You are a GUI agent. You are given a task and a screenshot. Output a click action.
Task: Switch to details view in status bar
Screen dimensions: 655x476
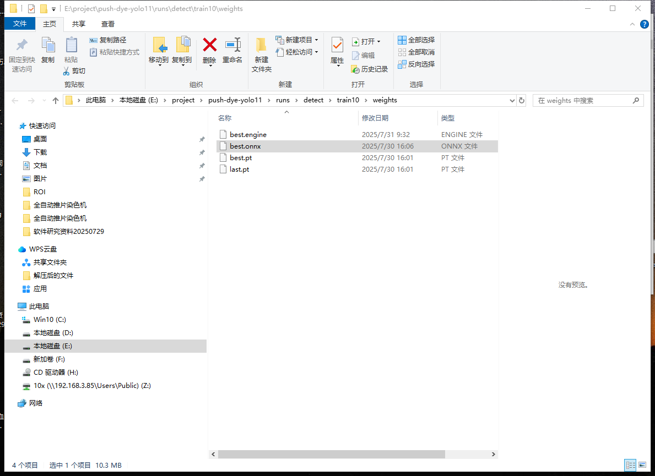[630, 466]
